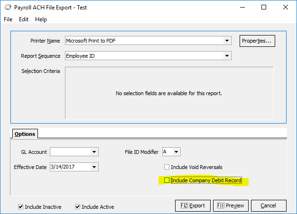Expand the Report Sequence dropdown
Image resolution: width=297 pixels, height=214 pixels.
pyautogui.click(x=228, y=56)
